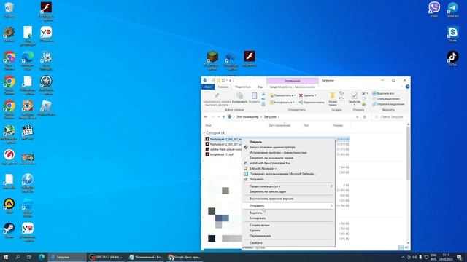Click the Select all ribbon button
Screen dimensions: 467x262
[383, 93]
